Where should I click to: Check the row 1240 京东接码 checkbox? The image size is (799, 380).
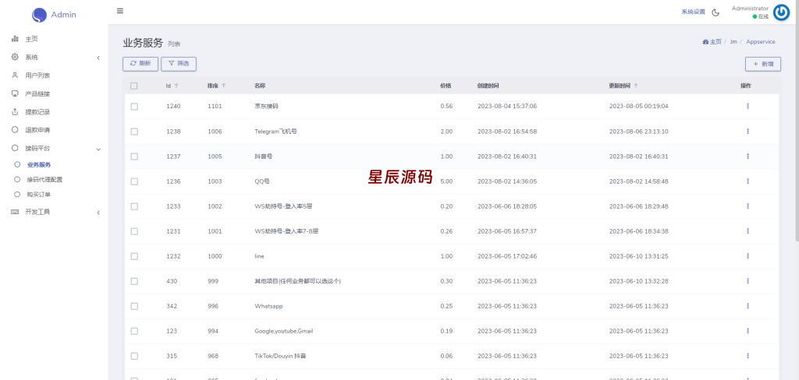pos(134,107)
